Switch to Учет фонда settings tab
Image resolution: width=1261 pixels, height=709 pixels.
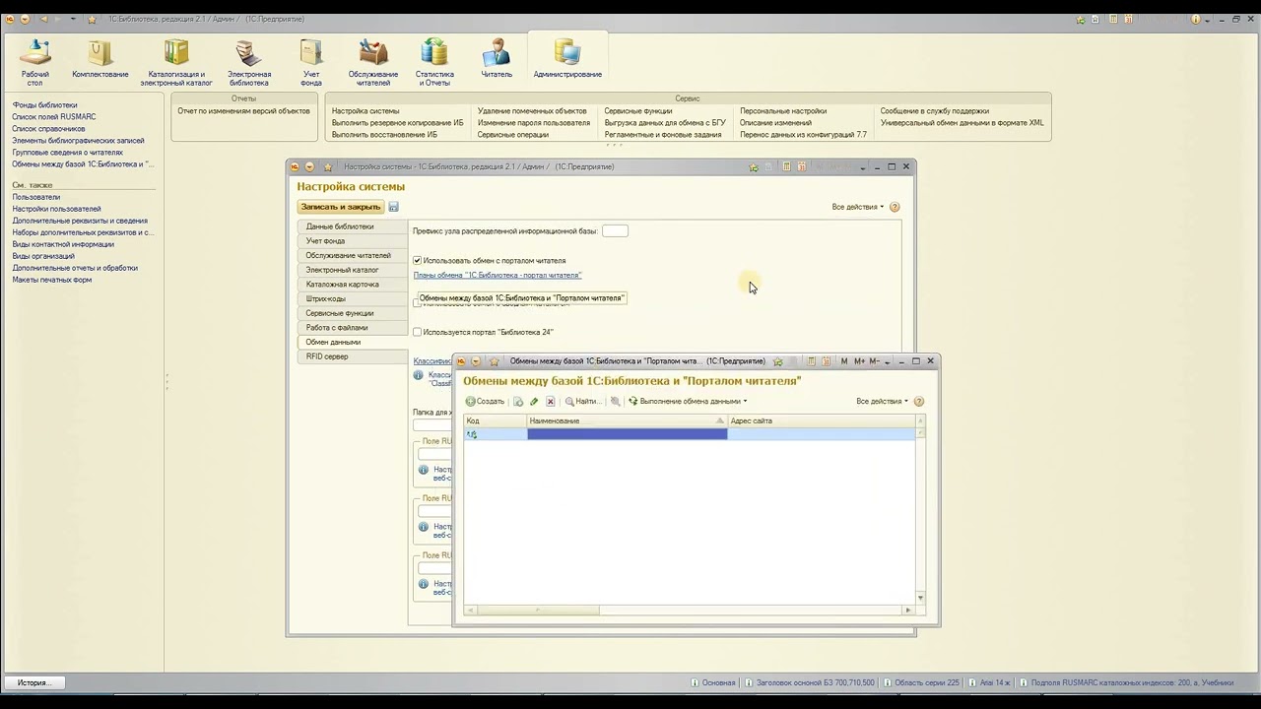tap(353, 241)
